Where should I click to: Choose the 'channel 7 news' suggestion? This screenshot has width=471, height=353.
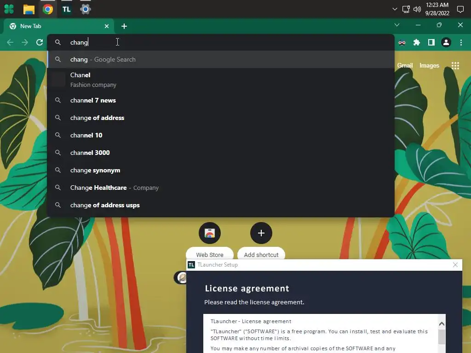[x=221, y=100]
